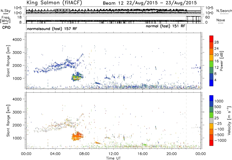This screenshot has height=160, width=232.
Task: Pick the gray -25 to 25 velocity segment
Action: (211, 120)
